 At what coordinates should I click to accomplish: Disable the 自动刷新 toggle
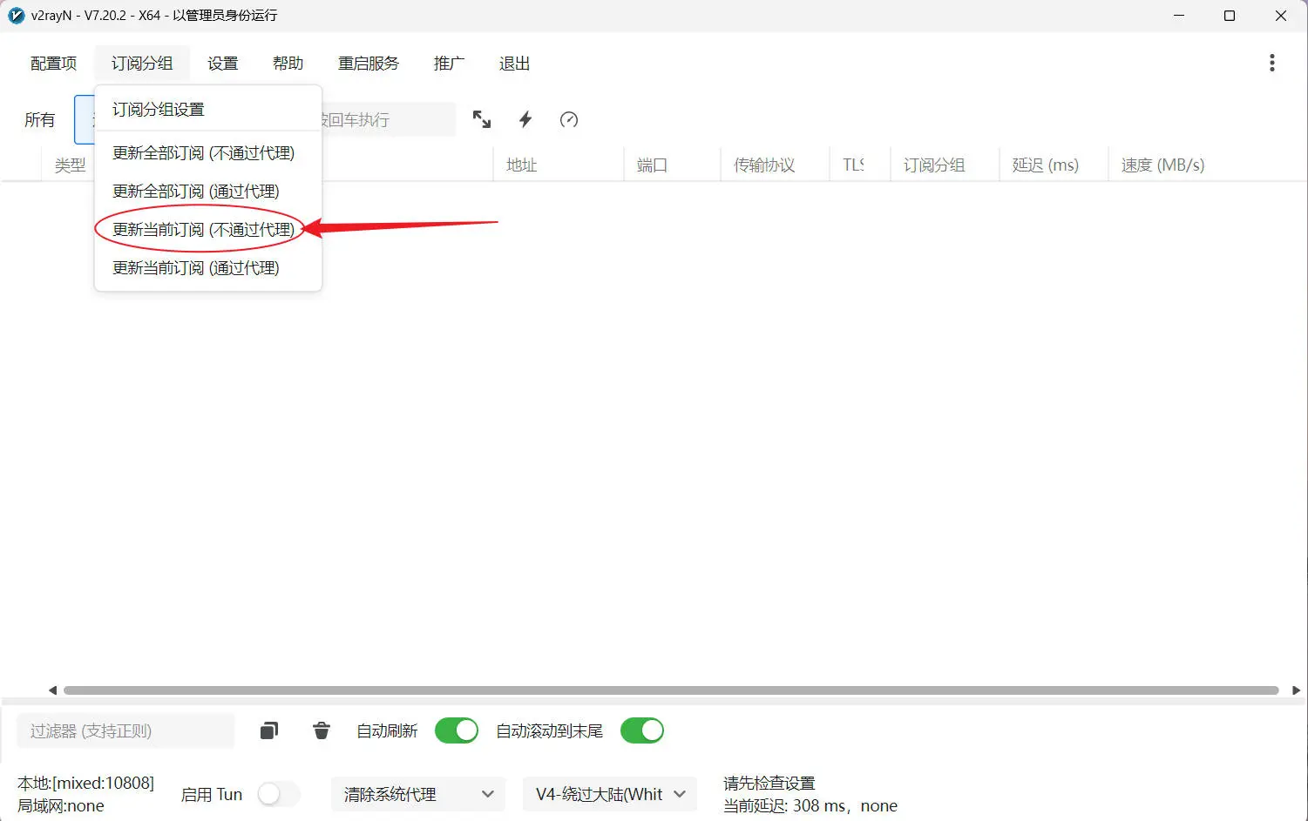tap(457, 730)
